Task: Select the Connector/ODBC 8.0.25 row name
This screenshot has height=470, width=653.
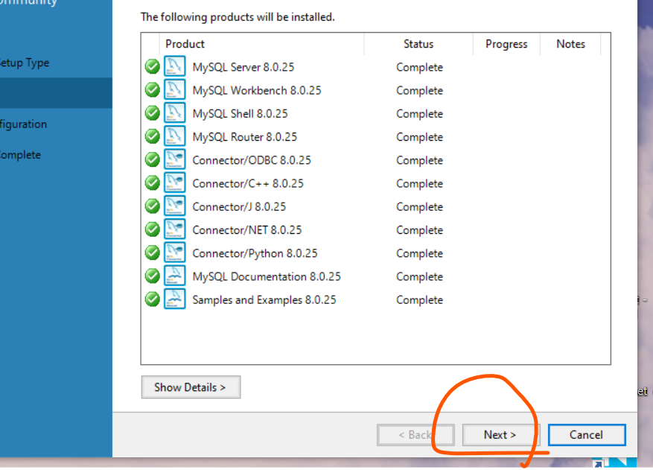Action: click(x=252, y=160)
